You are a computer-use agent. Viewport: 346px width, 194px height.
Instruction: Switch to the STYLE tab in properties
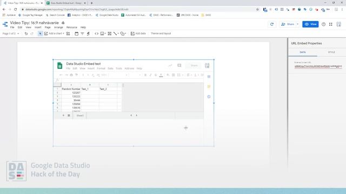point(331,52)
